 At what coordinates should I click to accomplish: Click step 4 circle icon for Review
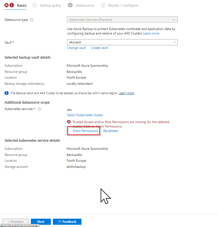tap(103, 5)
